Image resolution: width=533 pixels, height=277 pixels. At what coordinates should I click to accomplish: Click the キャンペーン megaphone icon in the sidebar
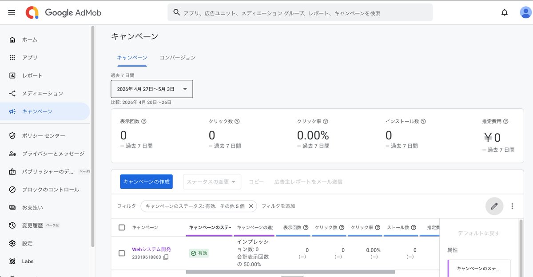pyautogui.click(x=12, y=111)
